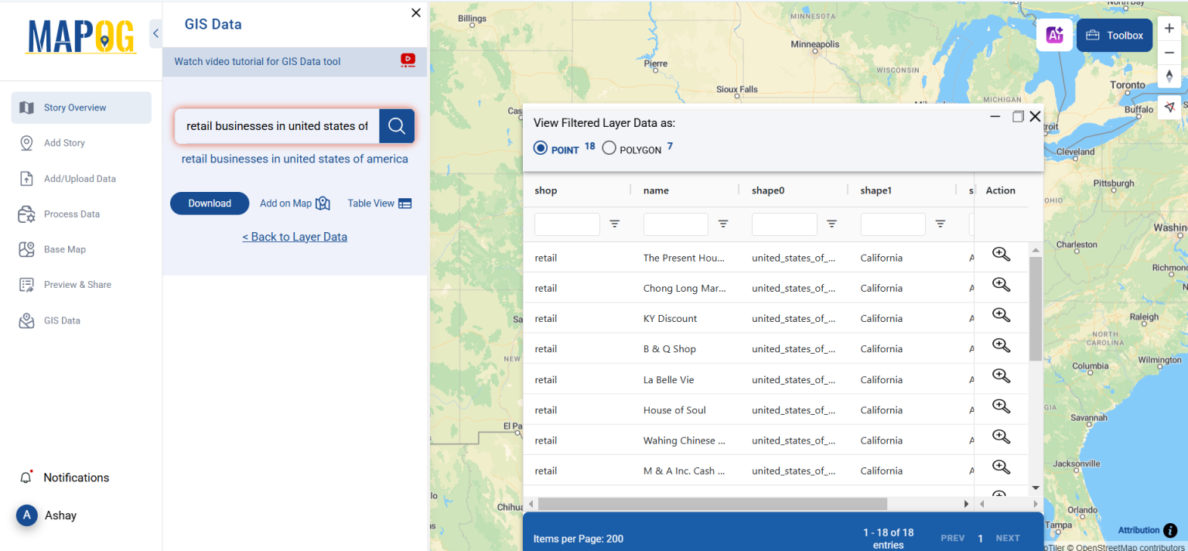Zoom to the KY Discount feature via magnifier icon

(1001, 315)
